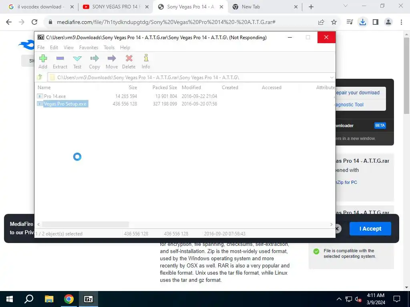Sort by Name column header
This screenshot has height=307, width=410.
(x=44, y=88)
